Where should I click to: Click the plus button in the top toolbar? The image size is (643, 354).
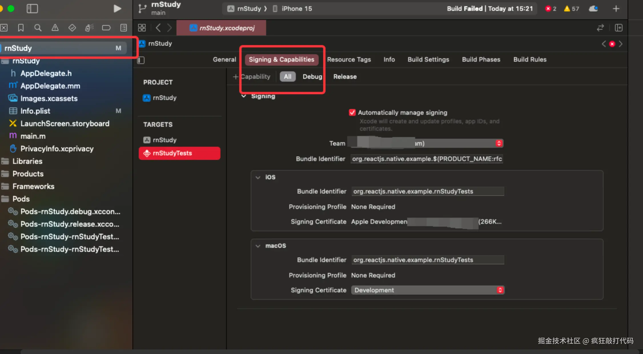[616, 9]
